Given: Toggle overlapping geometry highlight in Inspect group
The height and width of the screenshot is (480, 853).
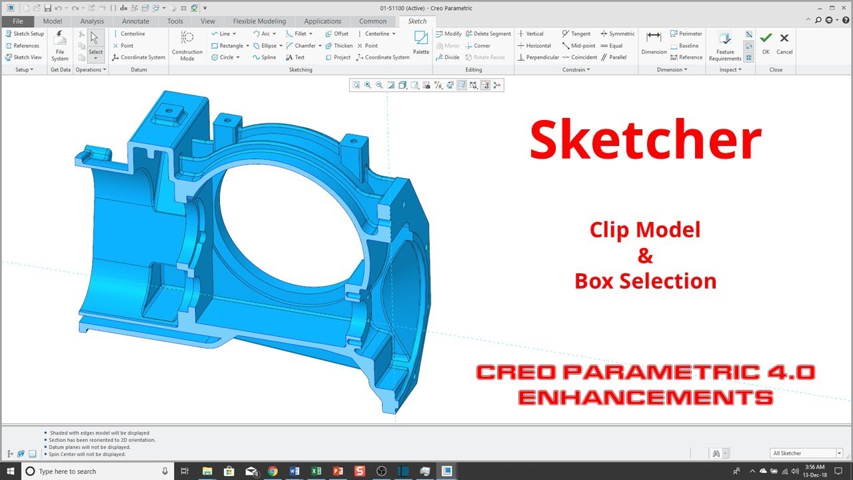Looking at the screenshot, I should coord(748,34).
